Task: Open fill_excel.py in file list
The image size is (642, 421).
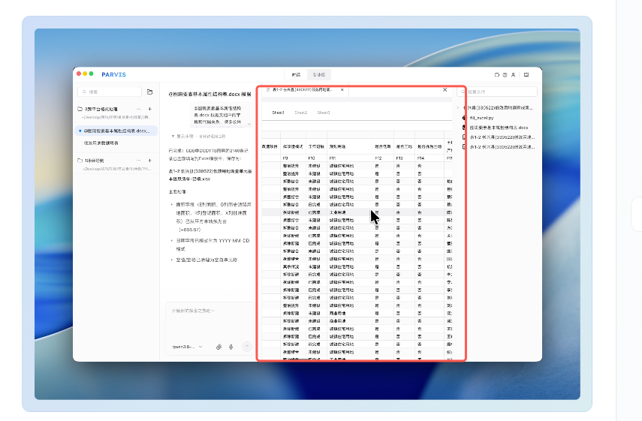Action: [481, 118]
